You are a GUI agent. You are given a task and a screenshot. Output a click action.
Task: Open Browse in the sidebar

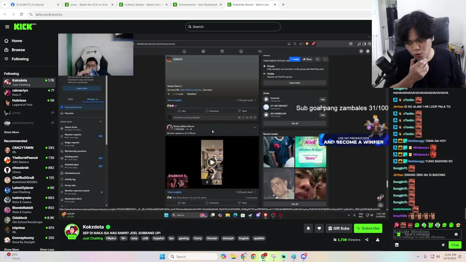(15, 50)
